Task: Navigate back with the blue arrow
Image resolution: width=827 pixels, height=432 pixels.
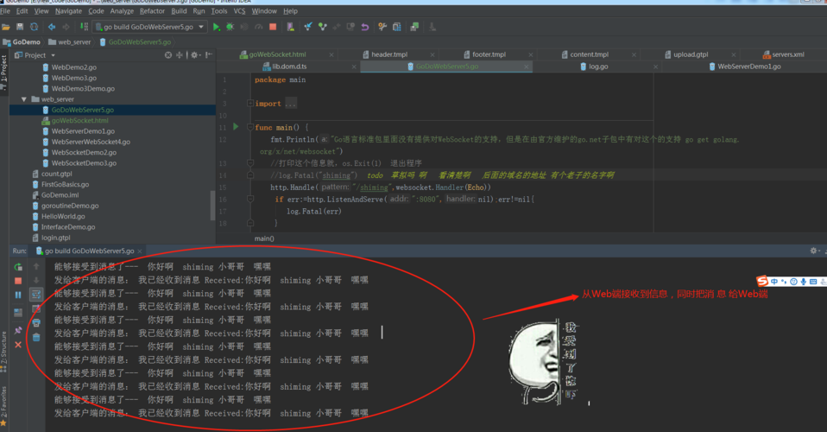Action: coord(52,27)
